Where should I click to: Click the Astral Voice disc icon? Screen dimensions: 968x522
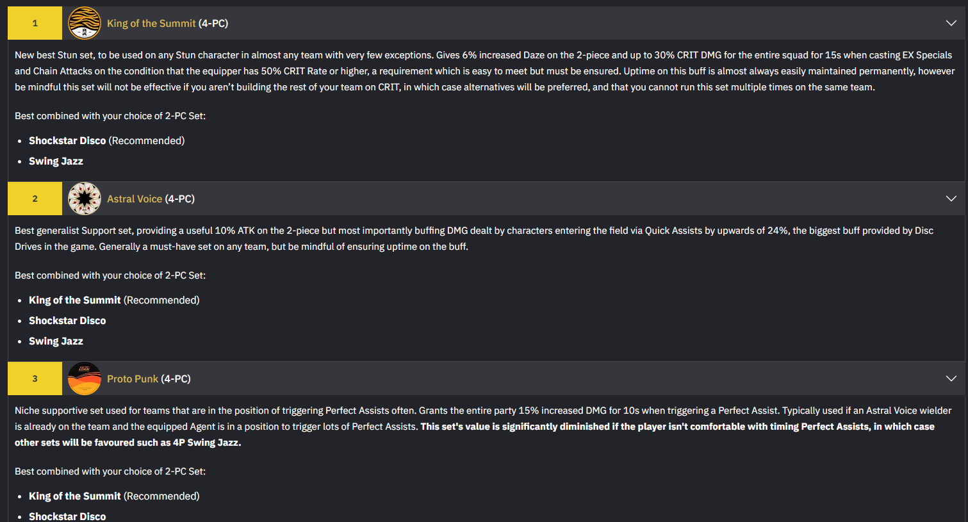click(x=85, y=199)
